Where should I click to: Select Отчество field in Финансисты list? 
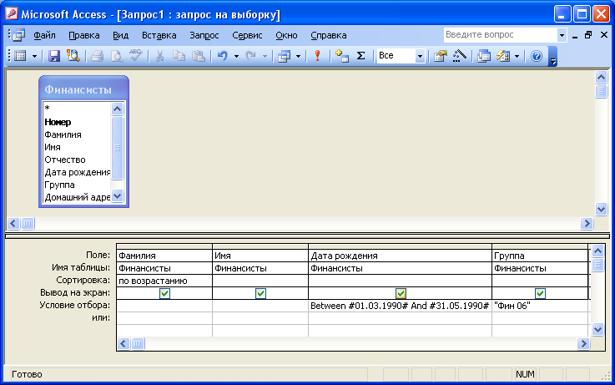click(65, 160)
